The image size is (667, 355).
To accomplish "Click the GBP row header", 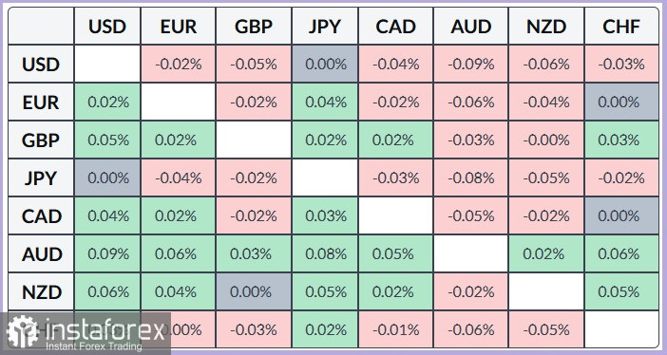I will point(41,140).
